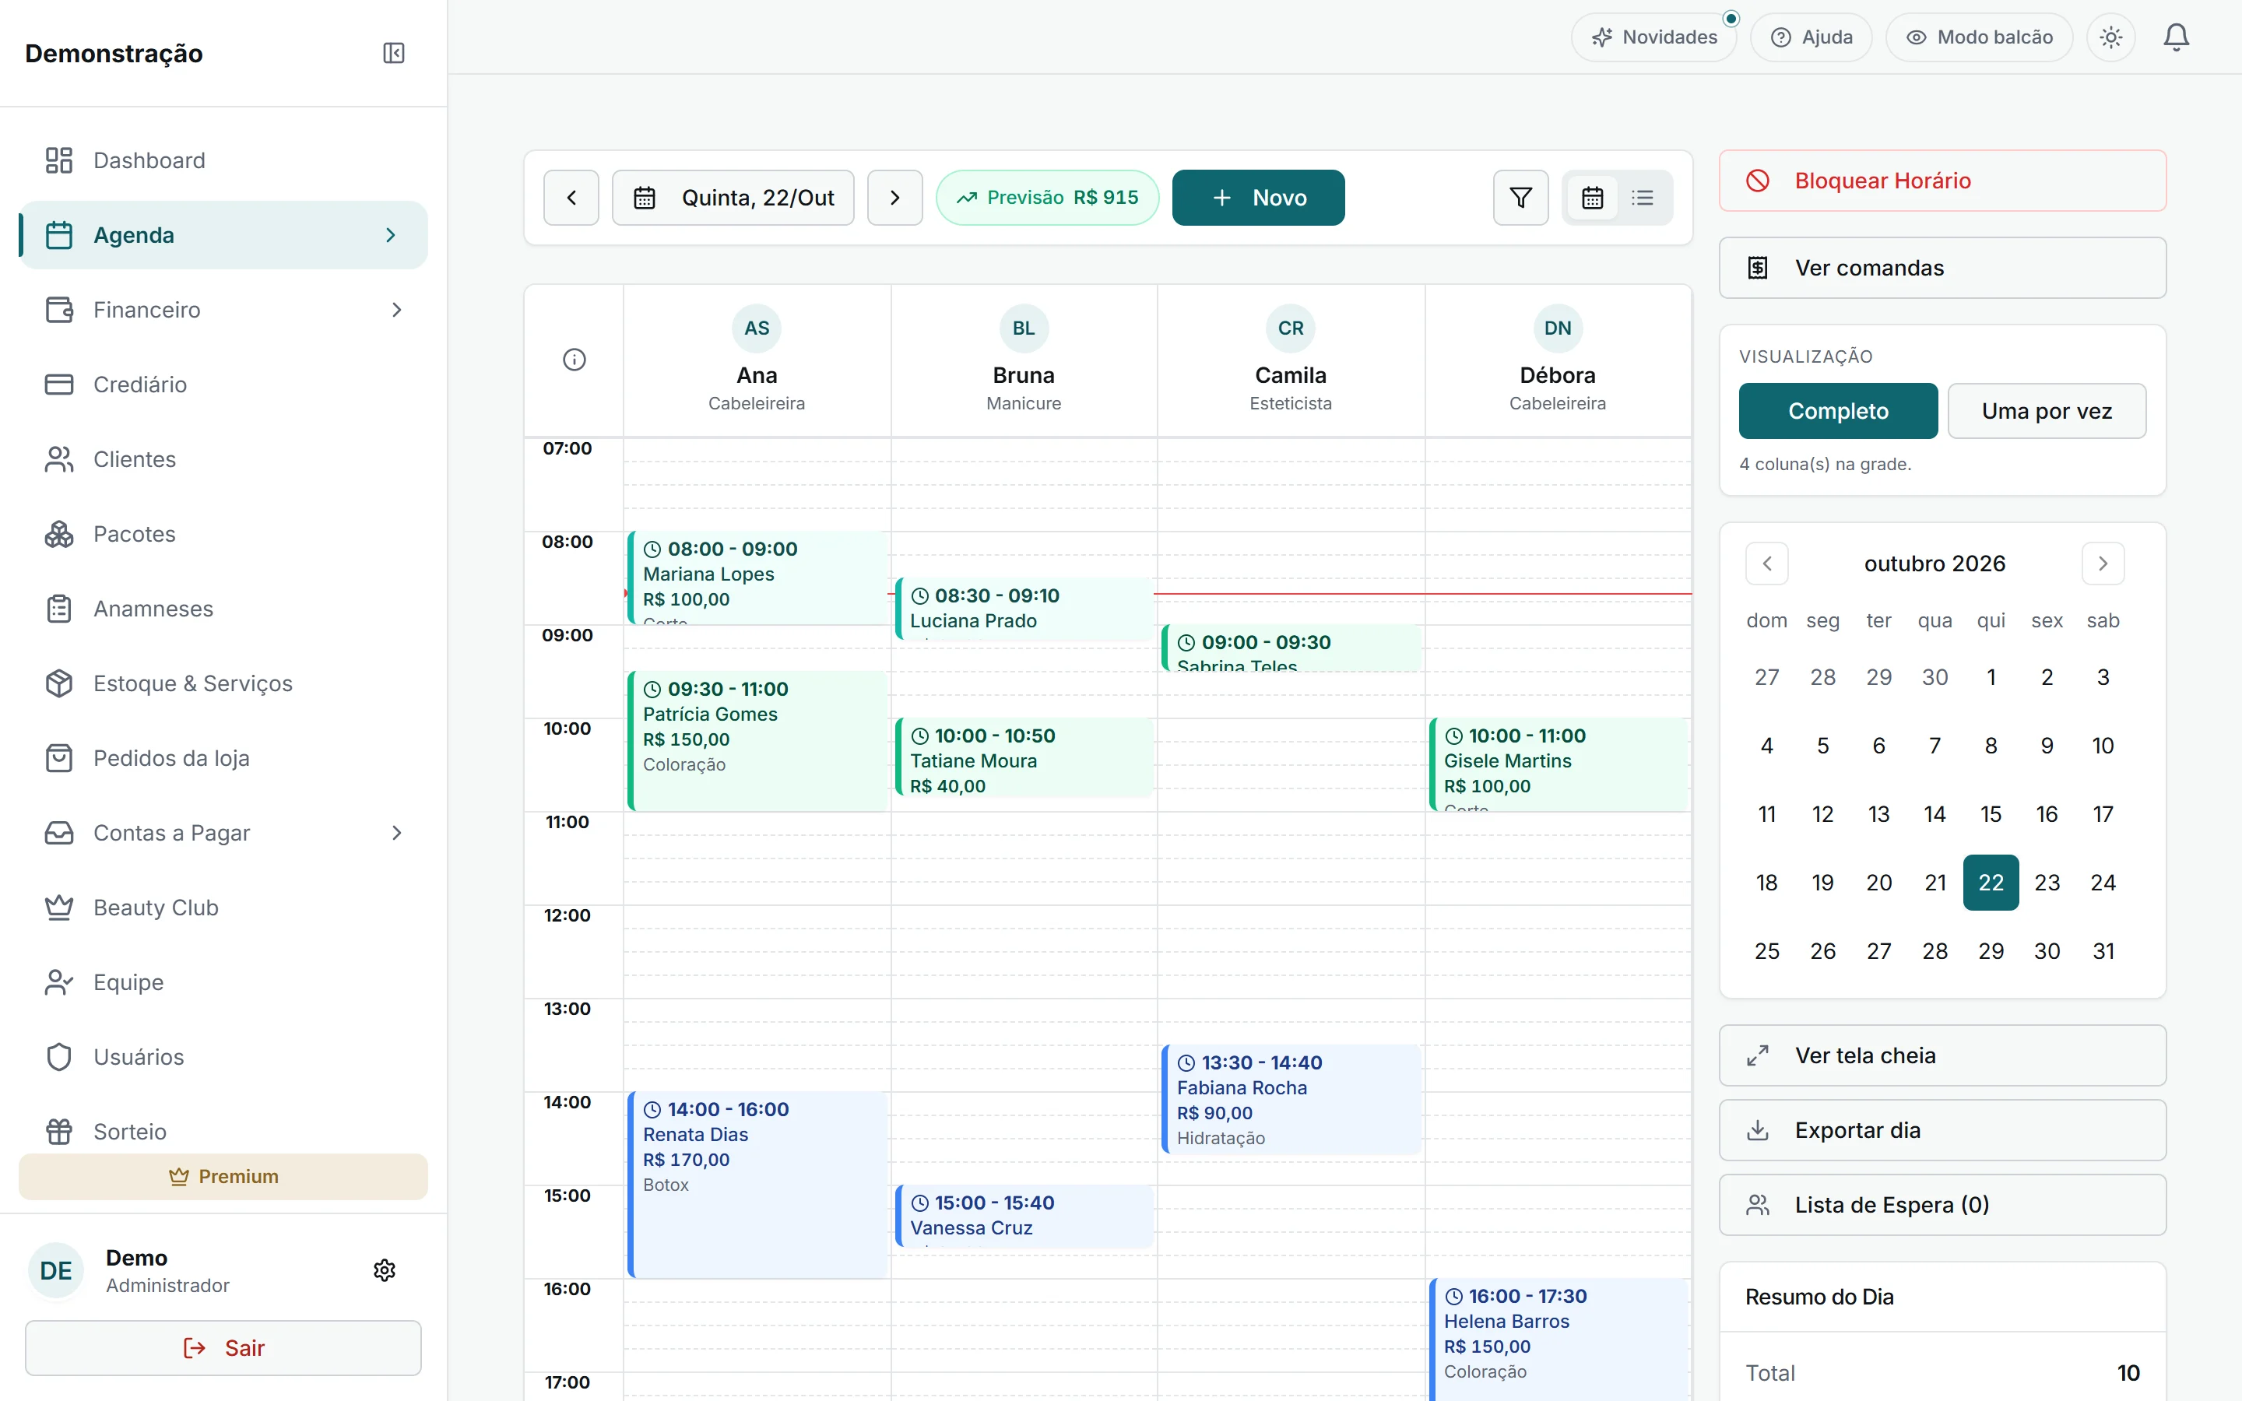Viewport: 2242px width, 1401px height.
Task: Open Beauty Club page
Action: coord(223,908)
